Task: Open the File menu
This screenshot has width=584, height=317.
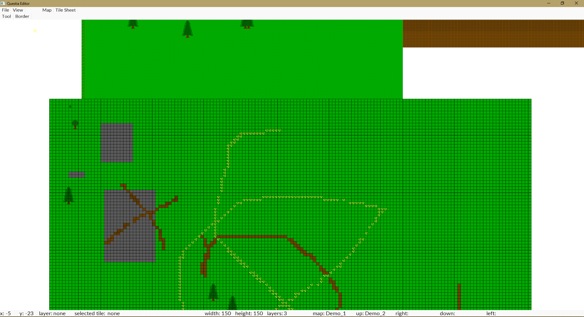Action: click(5, 10)
